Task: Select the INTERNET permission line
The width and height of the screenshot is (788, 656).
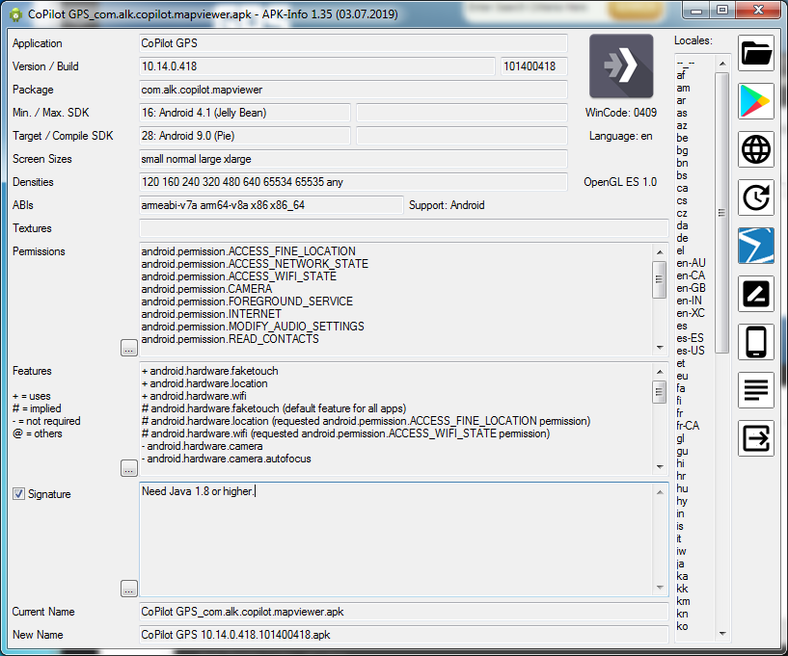Action: point(211,314)
